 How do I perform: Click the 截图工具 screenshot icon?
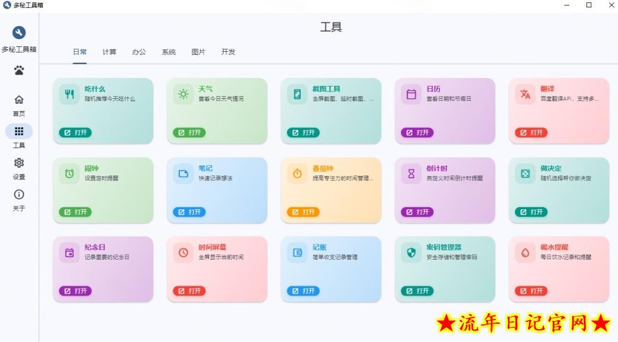pos(297,94)
